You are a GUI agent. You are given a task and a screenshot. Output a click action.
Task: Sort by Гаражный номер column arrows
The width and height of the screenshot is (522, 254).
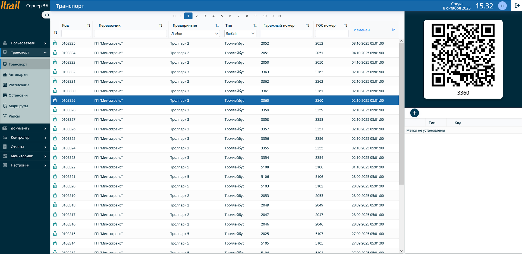[307, 25]
